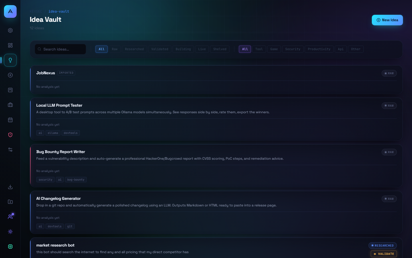Select the status filter All
412x258 pixels.
tap(102, 49)
